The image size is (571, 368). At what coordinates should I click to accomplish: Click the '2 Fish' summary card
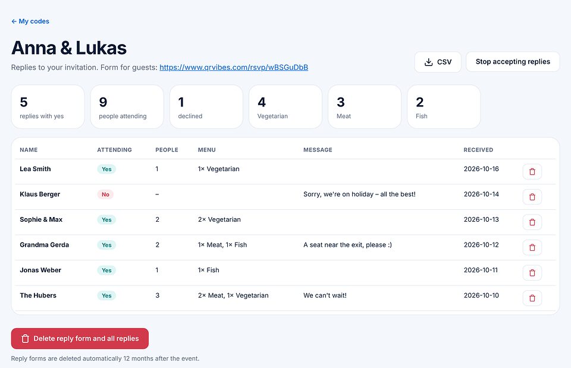click(444, 106)
